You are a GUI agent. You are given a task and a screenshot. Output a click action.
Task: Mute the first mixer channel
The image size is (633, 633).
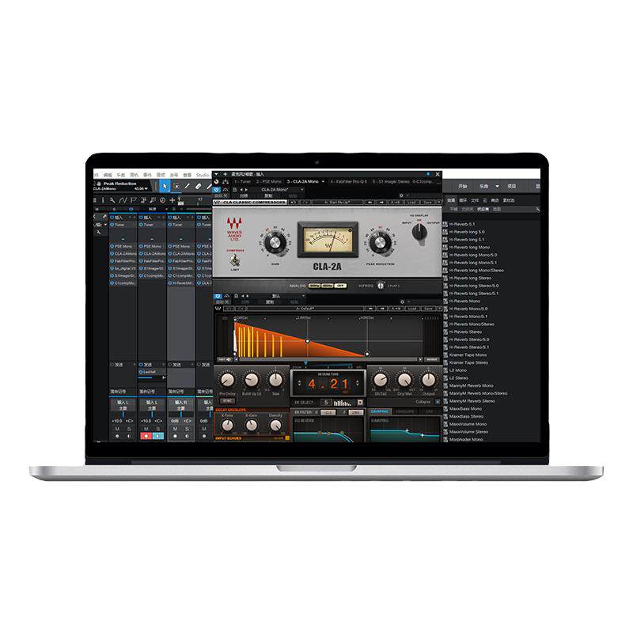[117, 429]
